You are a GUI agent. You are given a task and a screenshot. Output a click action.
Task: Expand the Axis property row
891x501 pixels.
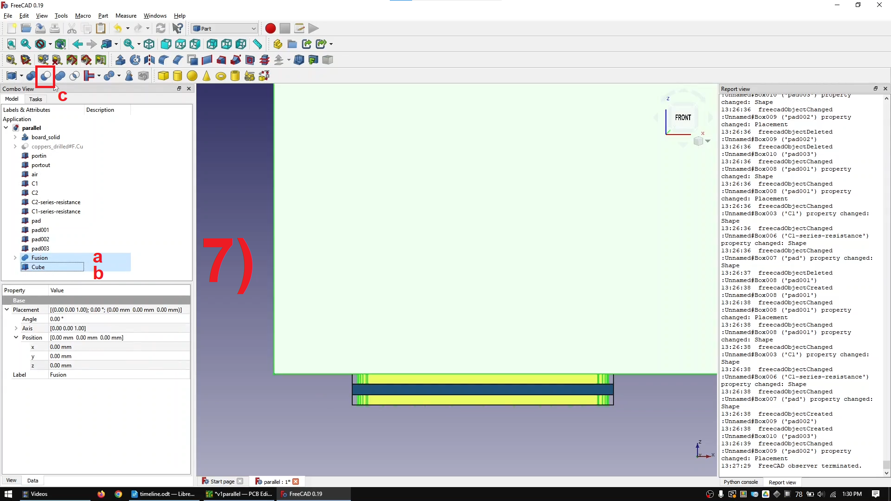[17, 328]
